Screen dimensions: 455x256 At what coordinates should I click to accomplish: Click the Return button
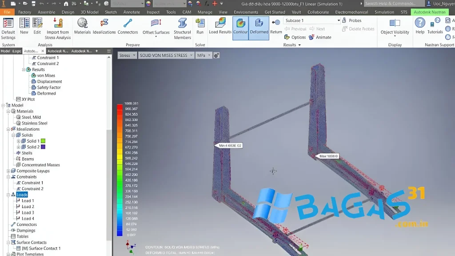point(276,26)
